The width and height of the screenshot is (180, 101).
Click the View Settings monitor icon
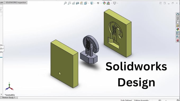coord(115,3)
